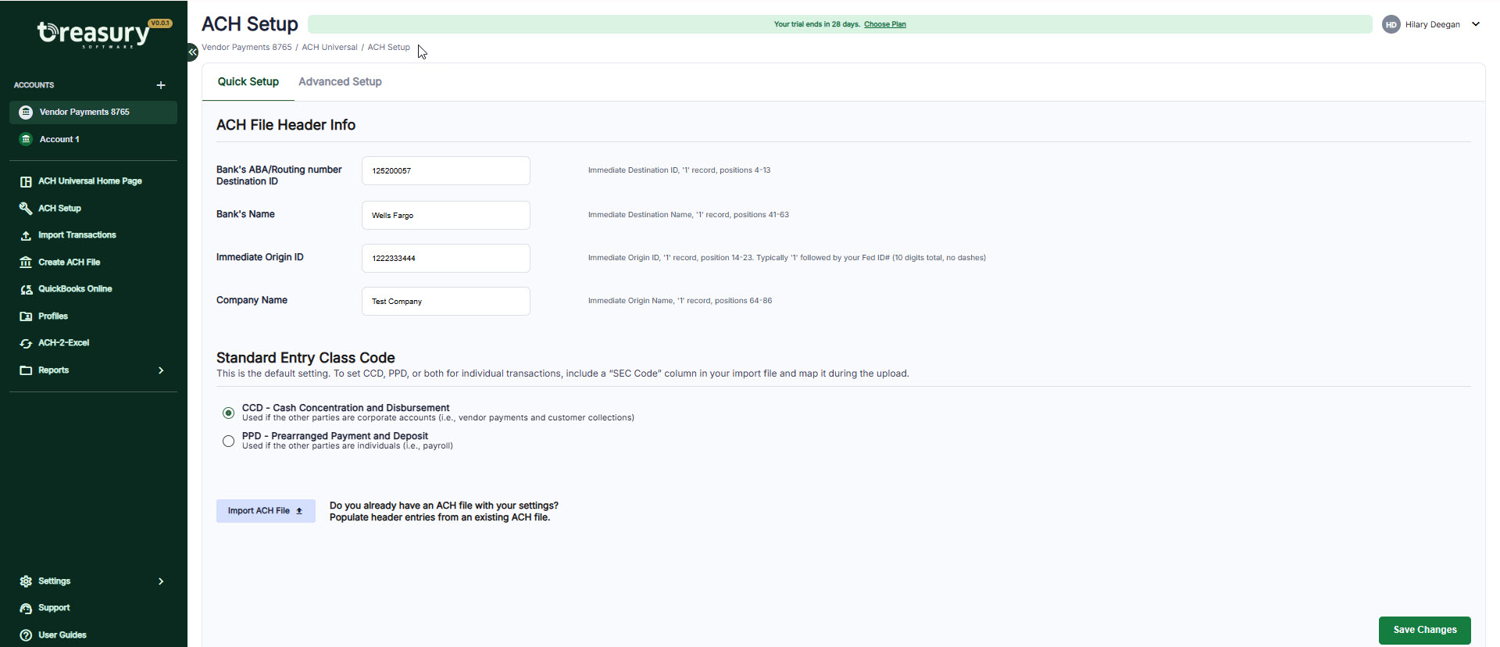This screenshot has width=1500, height=647.
Task: Open the Hilary Deegan user dropdown arrow
Action: 1476,24
